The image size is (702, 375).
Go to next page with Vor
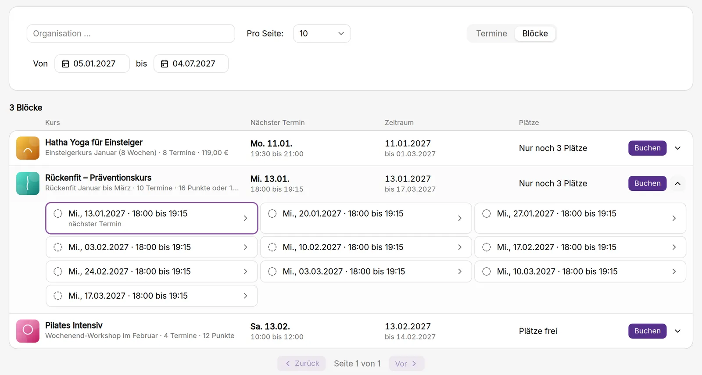pos(406,364)
